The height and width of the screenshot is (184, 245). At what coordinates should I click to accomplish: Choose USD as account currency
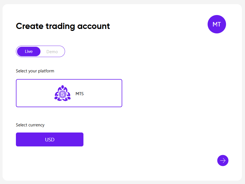point(50,139)
